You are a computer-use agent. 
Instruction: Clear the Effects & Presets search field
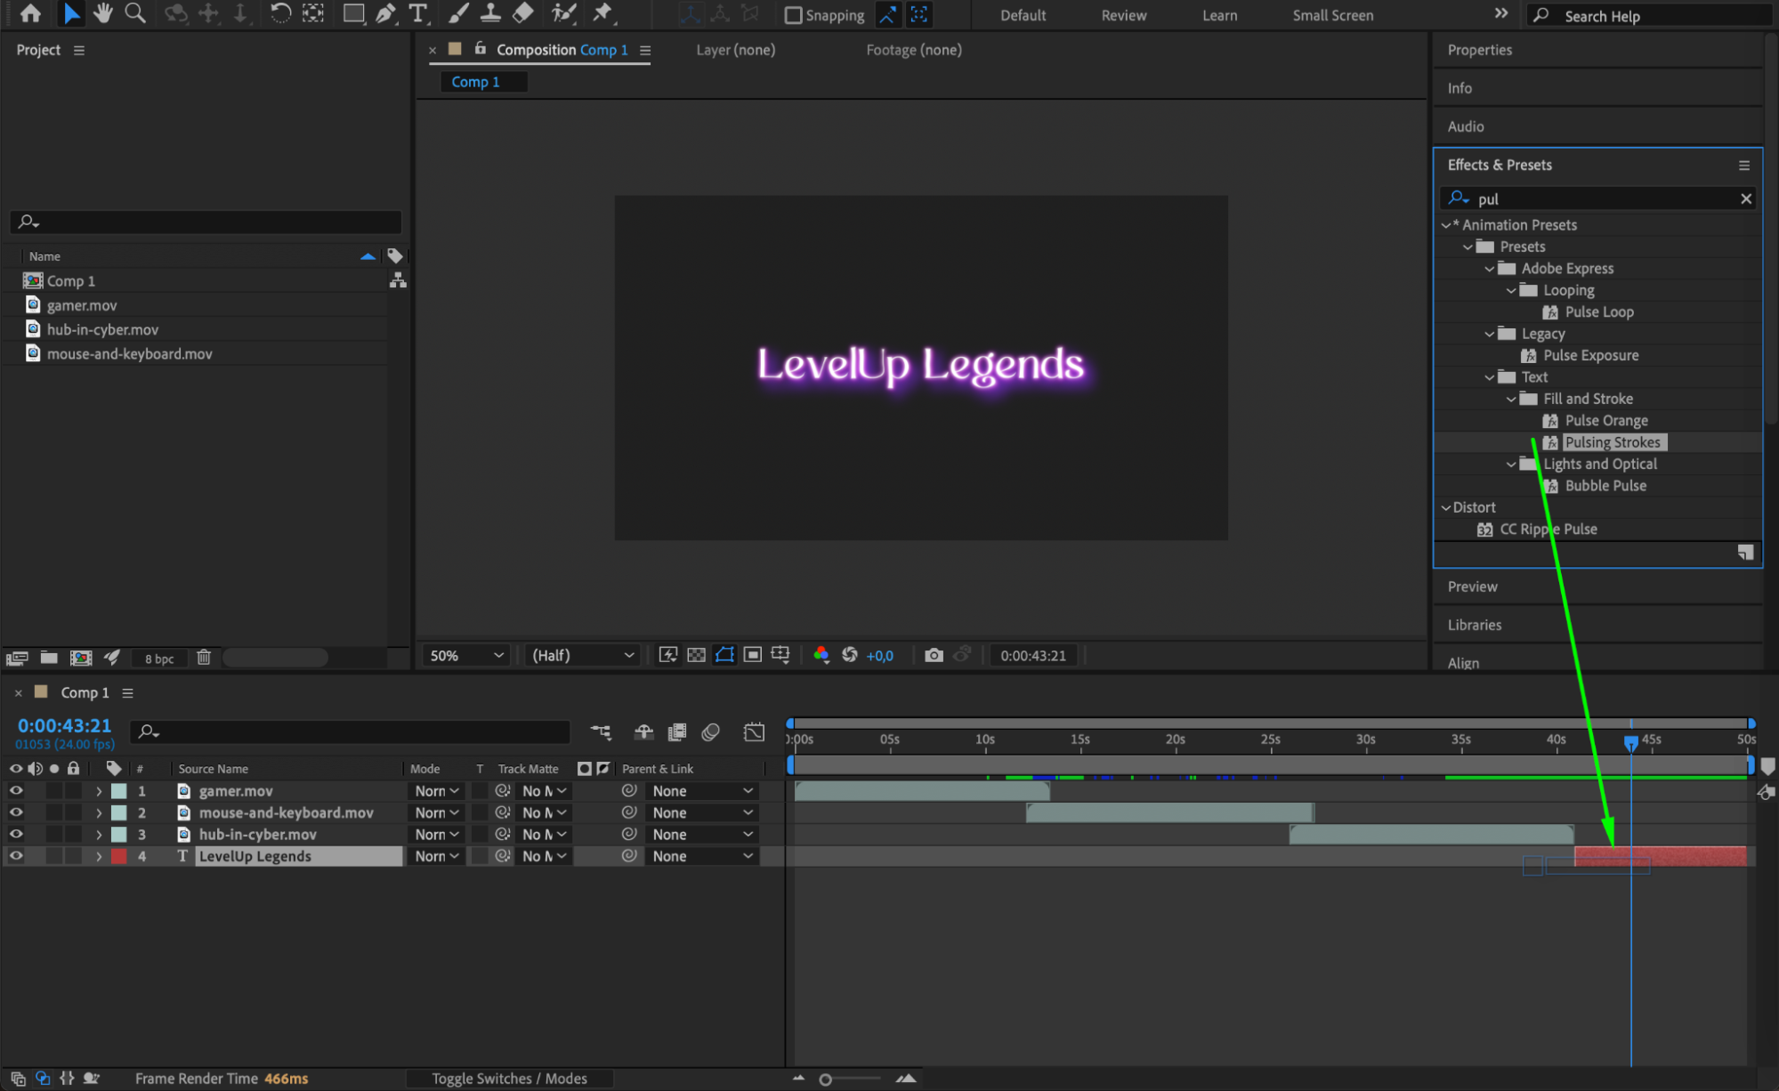pyautogui.click(x=1745, y=198)
